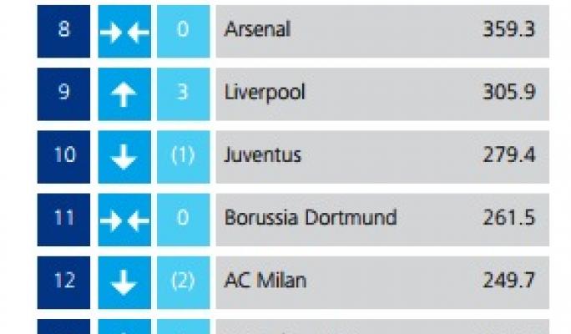Click Arsenal's 359.3 revenue value
The image size is (571, 334).
click(x=508, y=30)
